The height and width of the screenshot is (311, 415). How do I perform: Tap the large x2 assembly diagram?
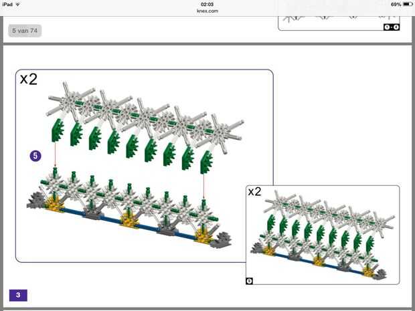(144, 166)
